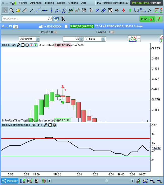Open the Affichage menu

click(x=36, y=3)
